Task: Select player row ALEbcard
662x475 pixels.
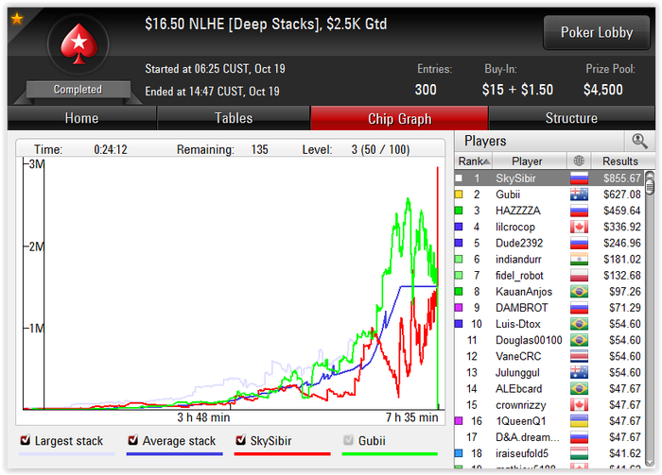Action: click(x=550, y=388)
